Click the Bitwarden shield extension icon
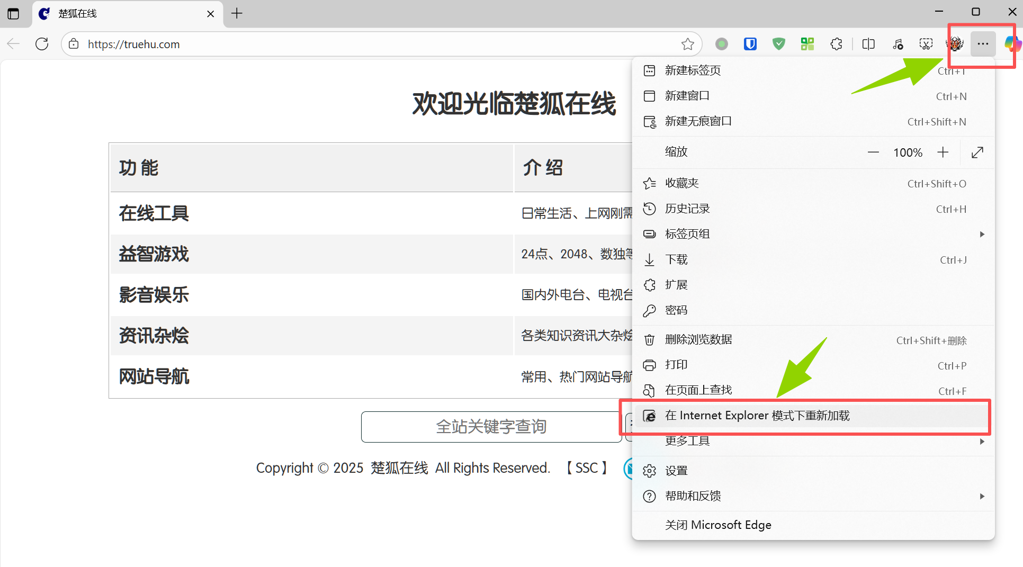1023x567 pixels. (750, 44)
